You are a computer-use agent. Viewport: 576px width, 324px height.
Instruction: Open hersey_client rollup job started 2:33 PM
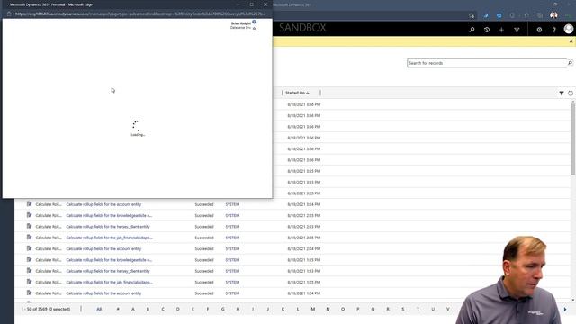[108, 227]
